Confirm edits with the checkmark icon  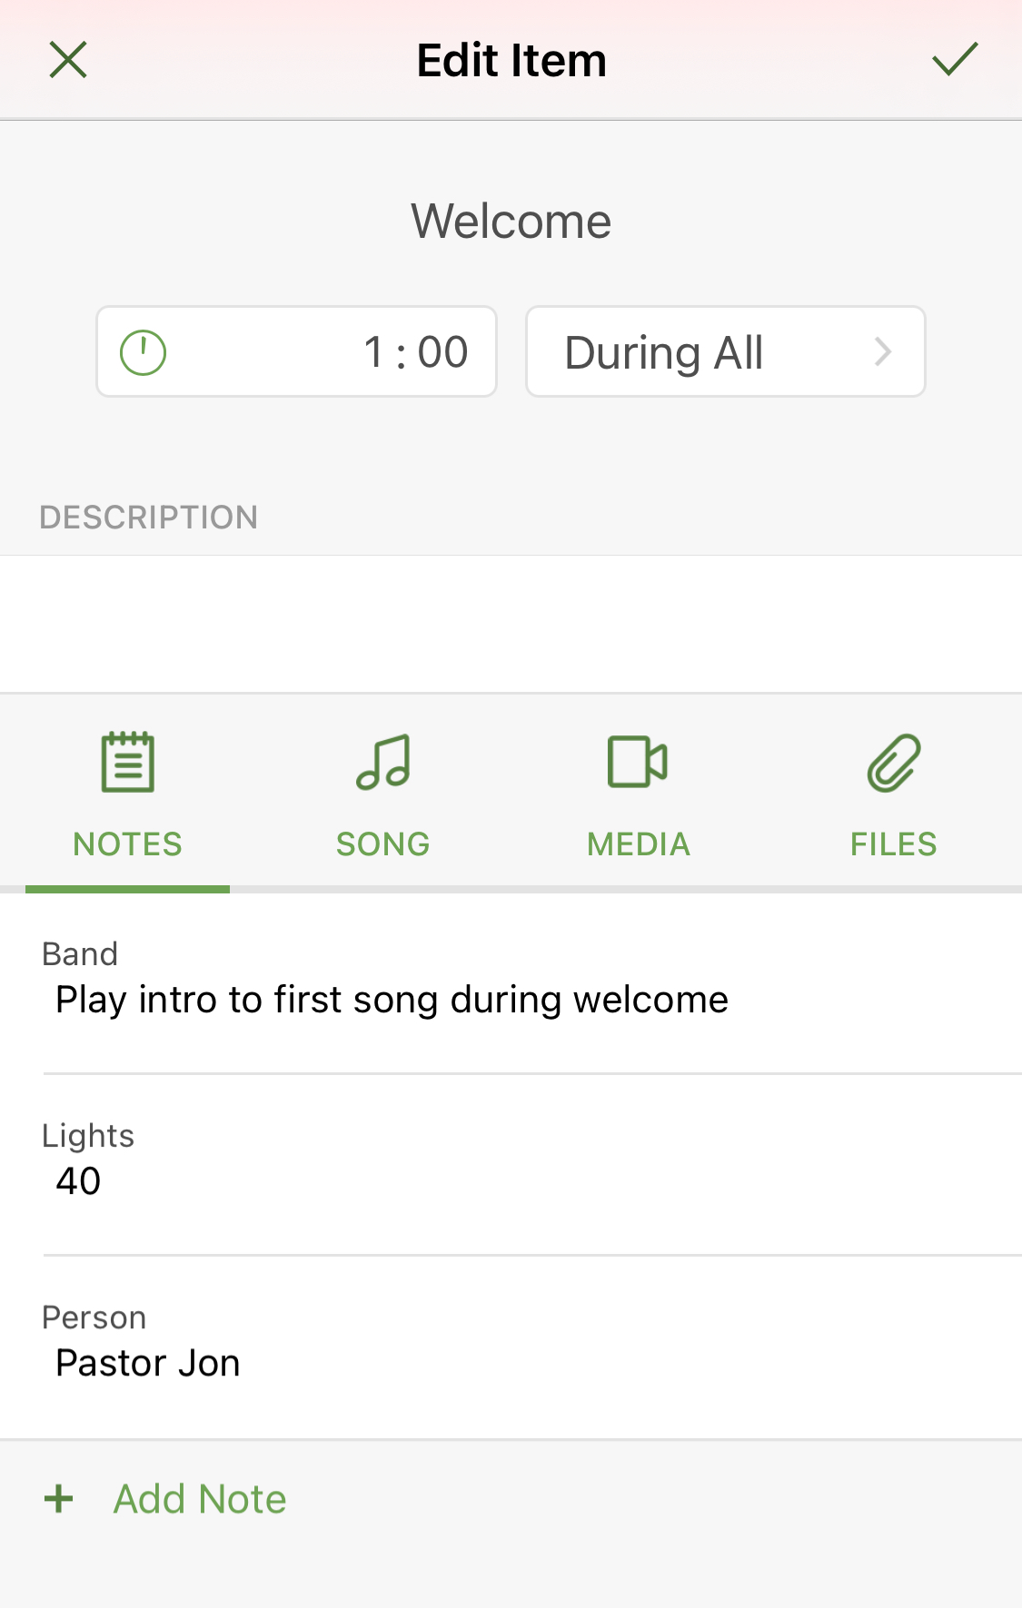pos(955,59)
